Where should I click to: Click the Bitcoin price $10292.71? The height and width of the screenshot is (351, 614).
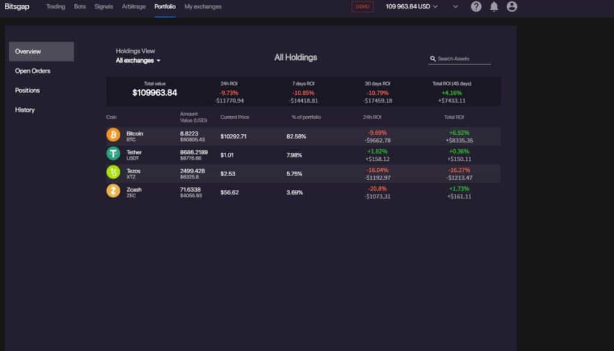[x=233, y=137]
